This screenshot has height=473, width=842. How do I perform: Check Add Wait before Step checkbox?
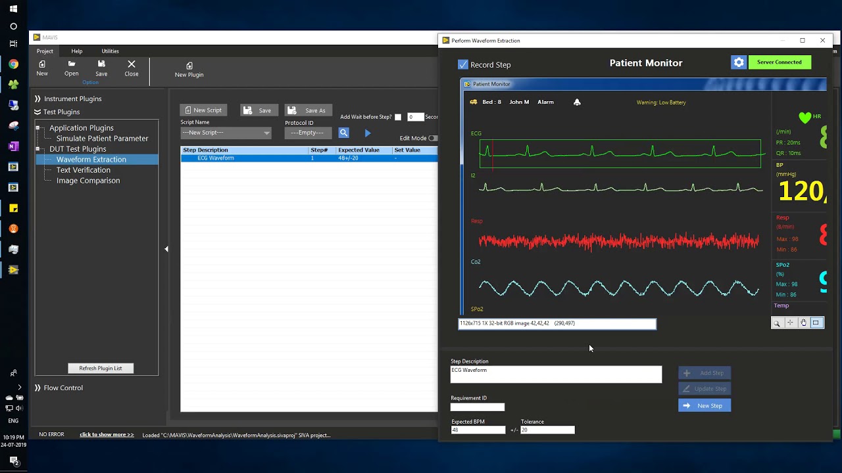pyautogui.click(x=398, y=117)
